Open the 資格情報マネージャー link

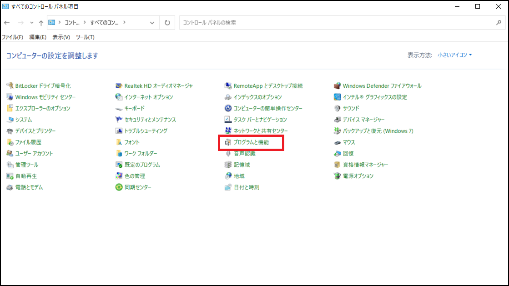point(366,165)
